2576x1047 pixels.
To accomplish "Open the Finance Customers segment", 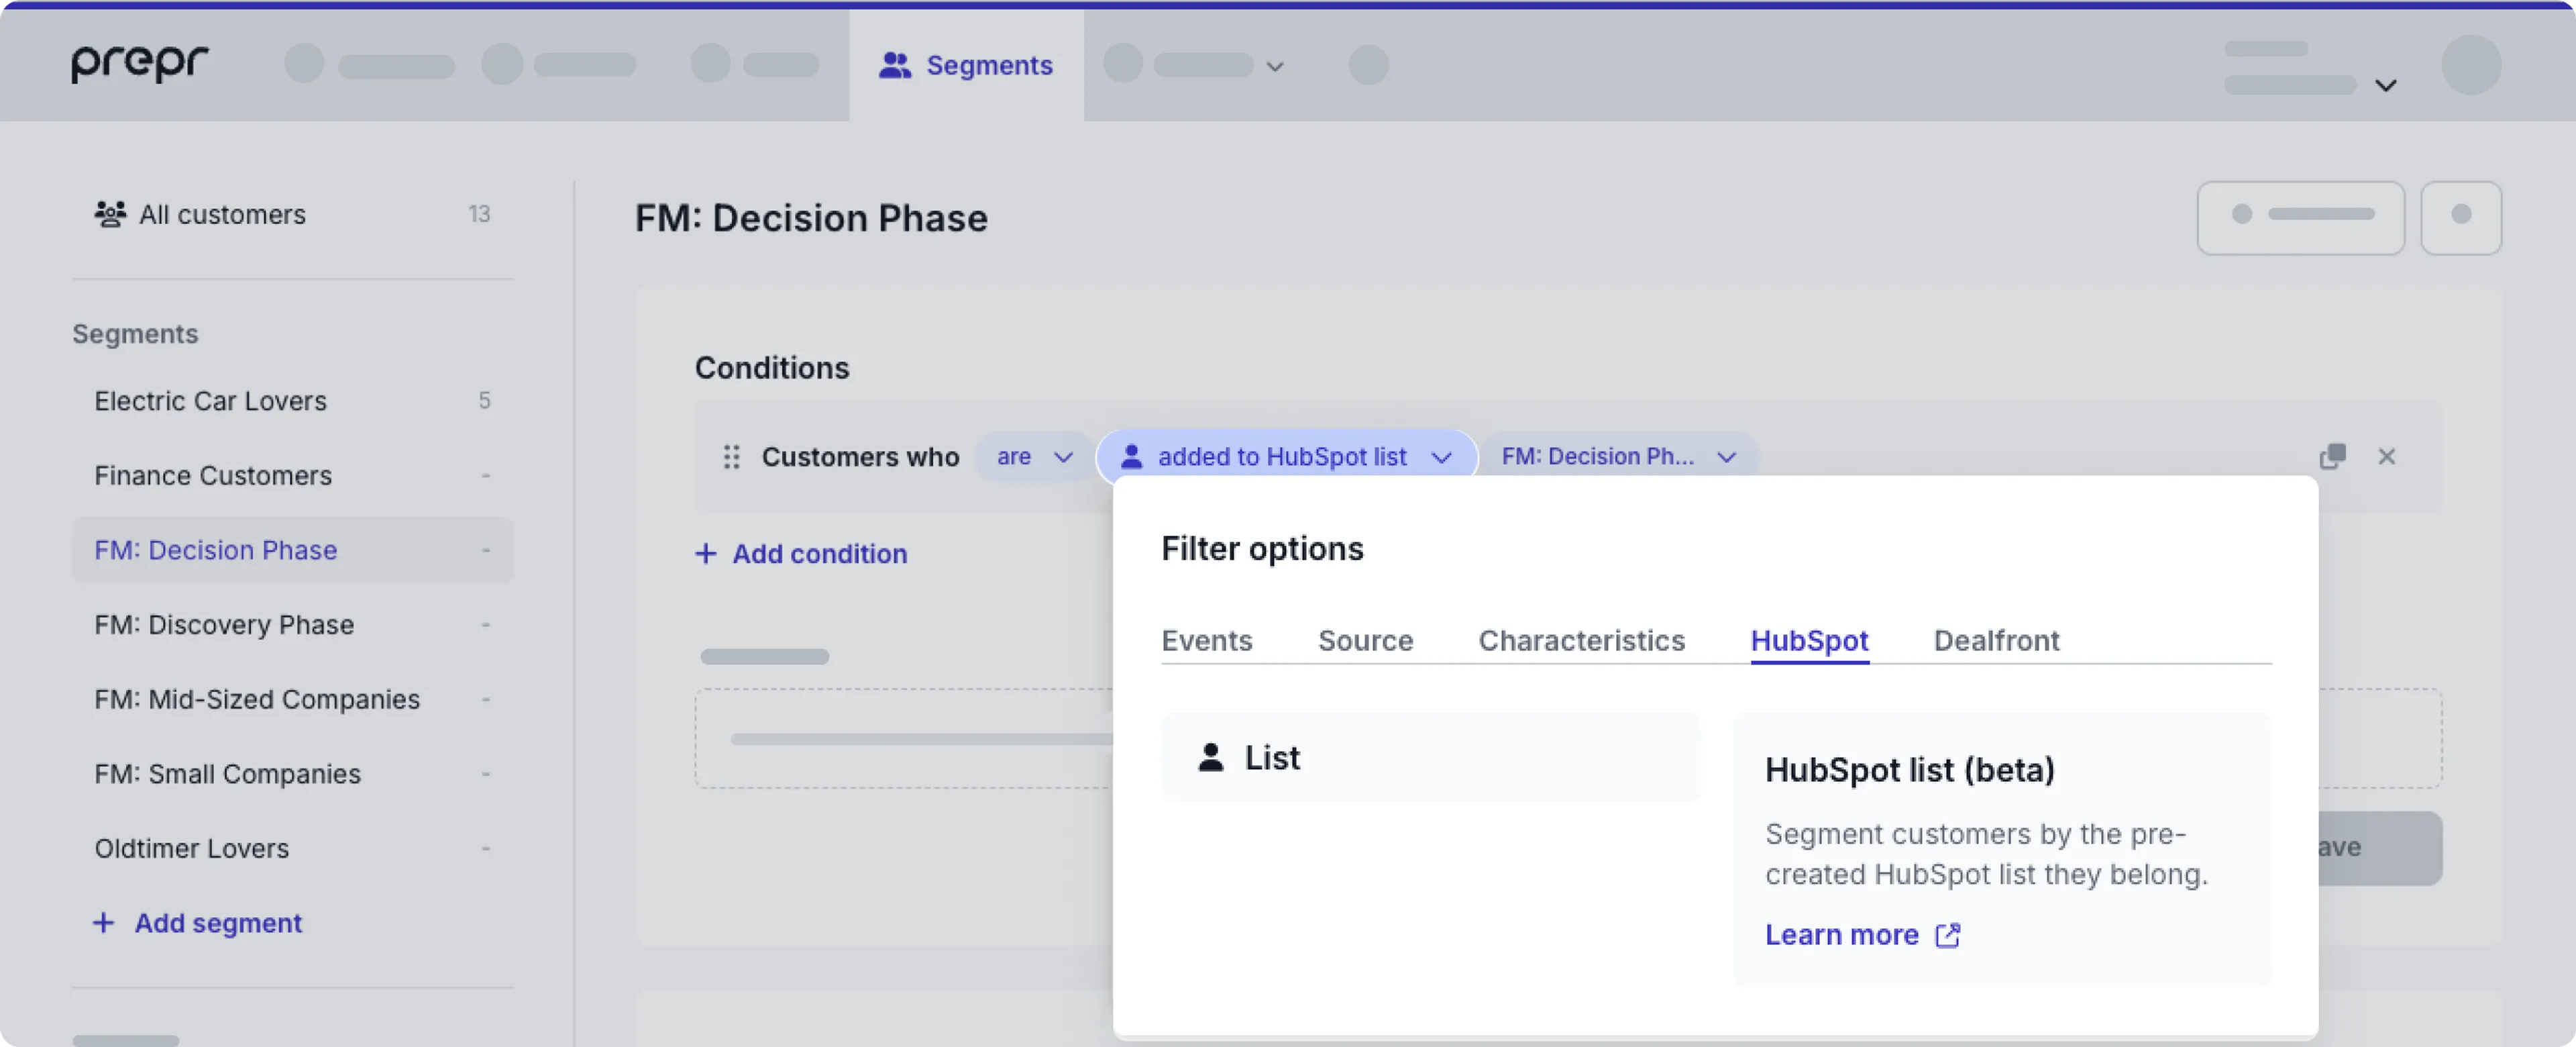I will point(292,475).
